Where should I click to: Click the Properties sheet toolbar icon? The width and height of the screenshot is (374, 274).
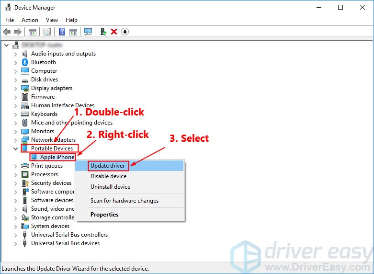[47, 32]
